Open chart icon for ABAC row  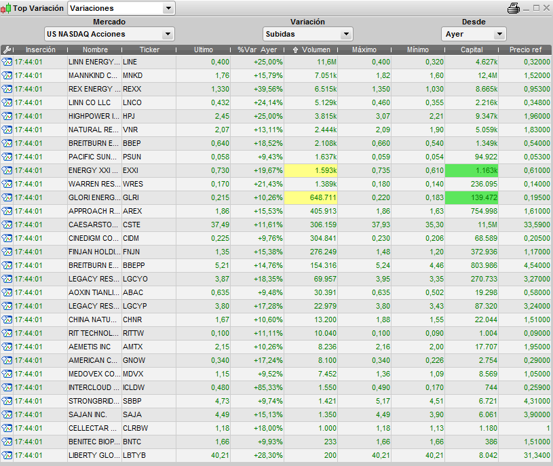(7, 292)
